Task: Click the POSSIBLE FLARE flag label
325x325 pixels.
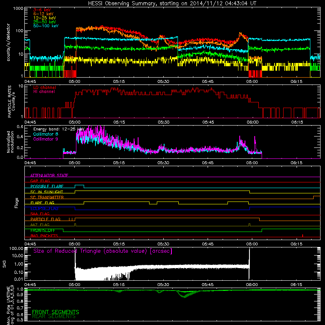Action: click(x=47, y=186)
